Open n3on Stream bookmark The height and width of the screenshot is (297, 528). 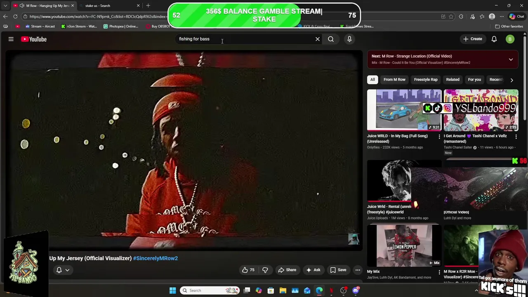tap(79, 26)
